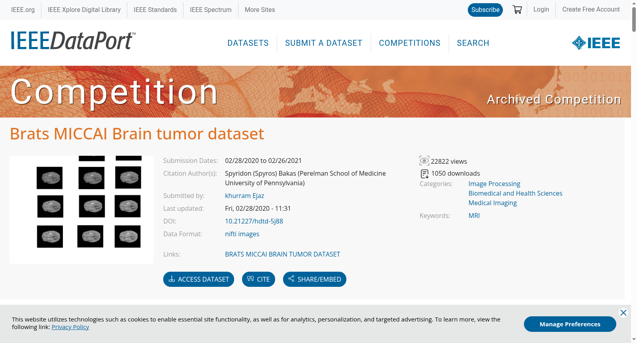
Task: Click the Manage Preferences button
Action: [570, 324]
